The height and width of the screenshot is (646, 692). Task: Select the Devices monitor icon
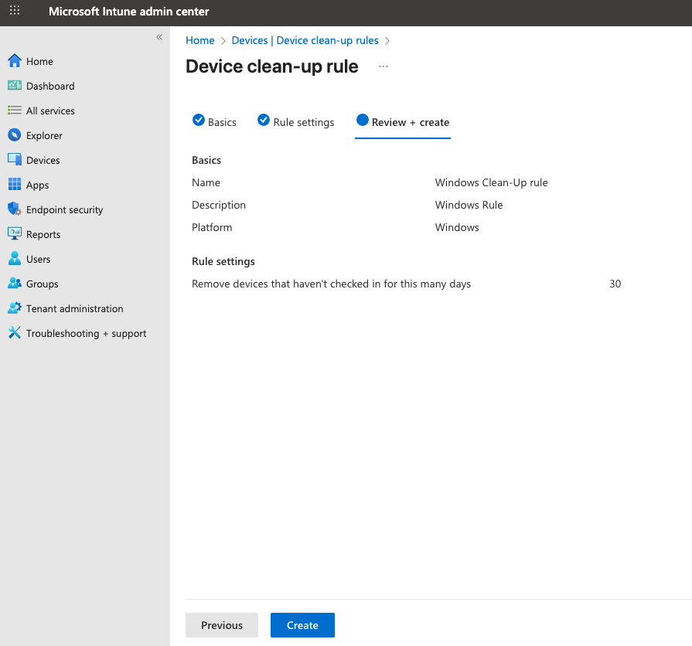click(x=14, y=160)
